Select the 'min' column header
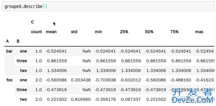The height and width of the screenshot is (106, 216). (x=98, y=32)
